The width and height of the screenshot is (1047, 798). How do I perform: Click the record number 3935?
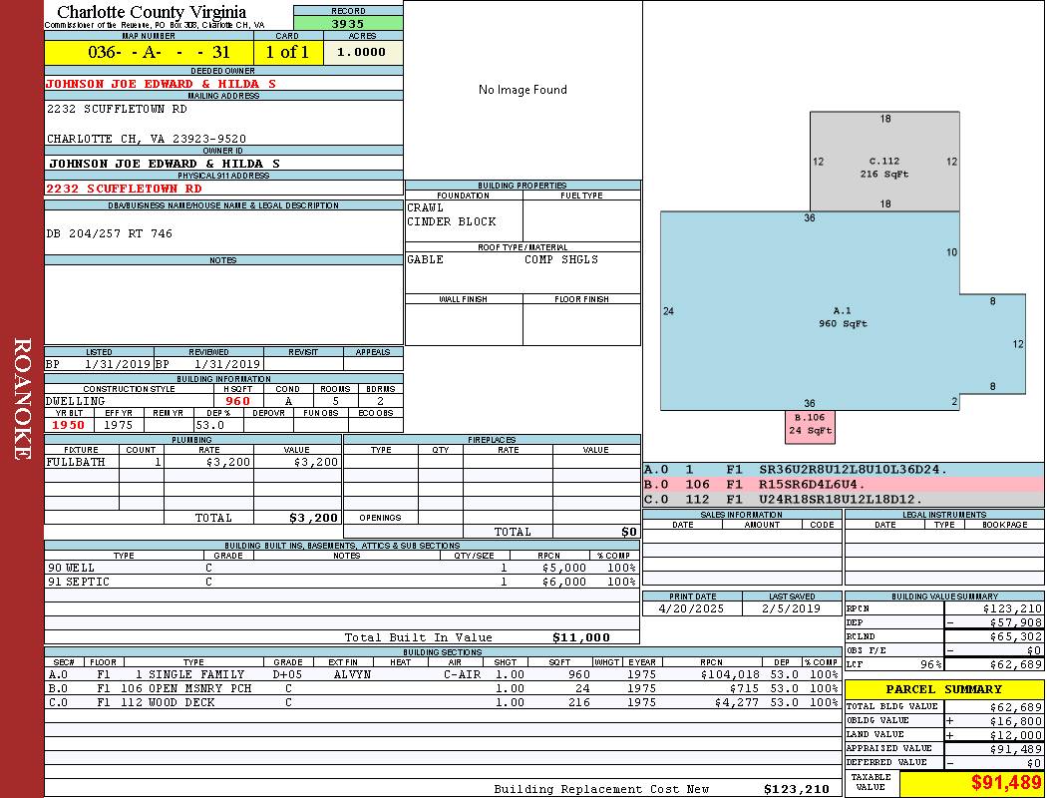pyautogui.click(x=348, y=23)
